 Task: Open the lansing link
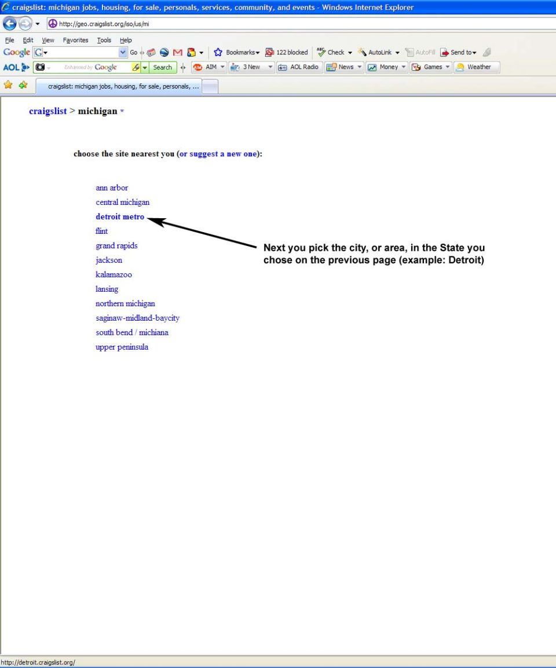(x=107, y=289)
